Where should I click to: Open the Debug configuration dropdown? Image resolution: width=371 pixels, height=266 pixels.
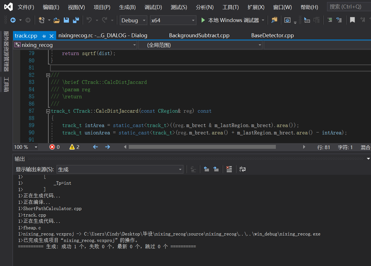(x=133, y=20)
